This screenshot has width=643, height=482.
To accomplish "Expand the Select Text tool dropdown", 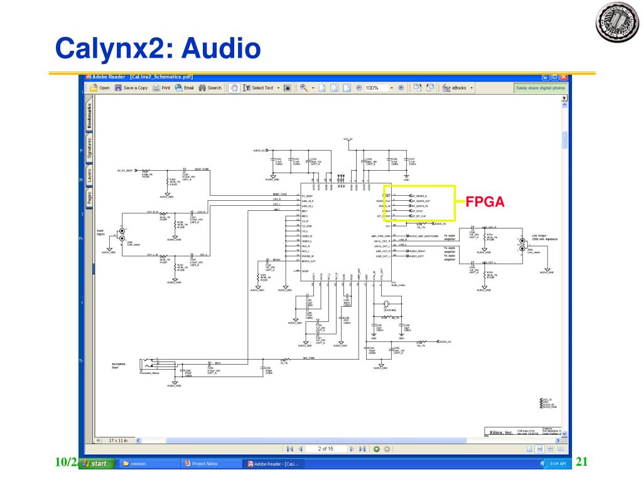I will coord(278,88).
